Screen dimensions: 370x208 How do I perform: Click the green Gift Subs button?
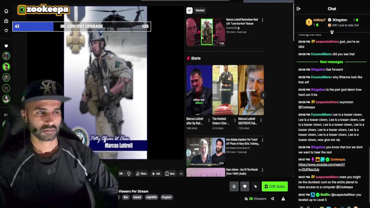tap(275, 187)
